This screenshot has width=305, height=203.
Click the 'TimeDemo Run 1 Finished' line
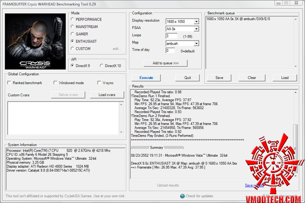pos(151,96)
